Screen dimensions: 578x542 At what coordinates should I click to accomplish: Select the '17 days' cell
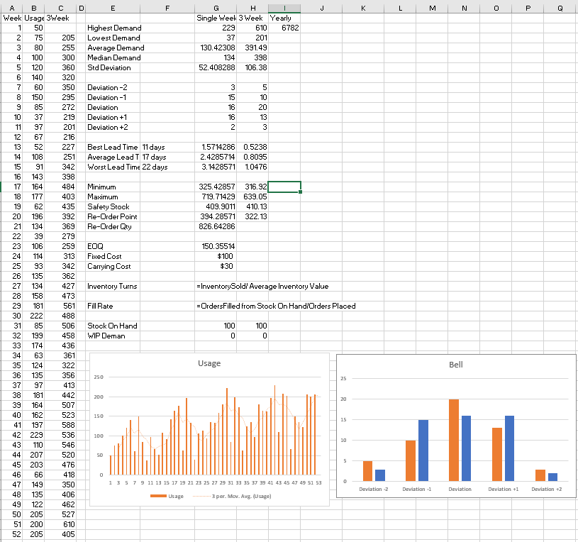[167, 157]
